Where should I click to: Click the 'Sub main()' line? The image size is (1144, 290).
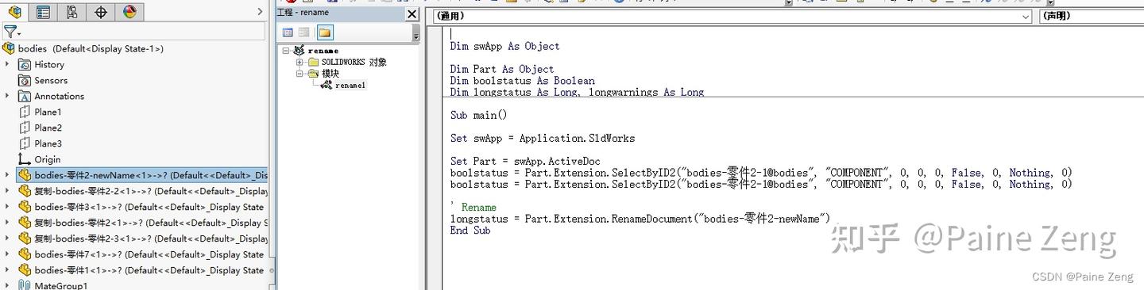478,115
